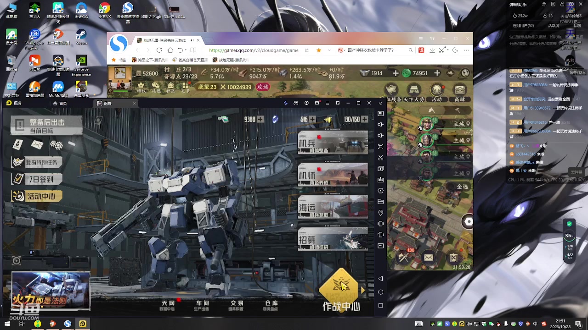
Task: Open the browser three-dots more menu
Action: click(x=466, y=50)
